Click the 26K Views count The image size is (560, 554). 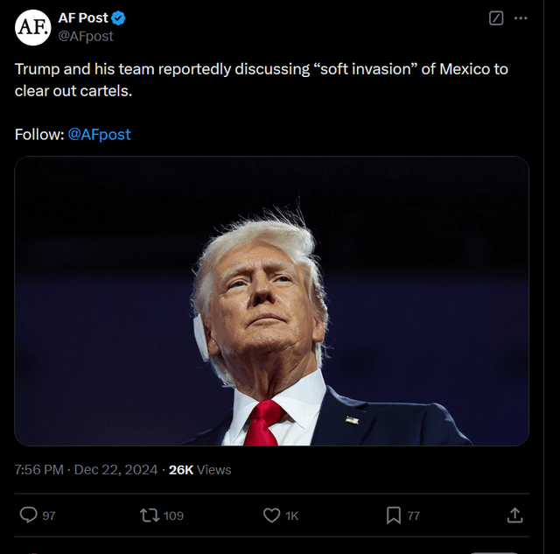(199, 470)
